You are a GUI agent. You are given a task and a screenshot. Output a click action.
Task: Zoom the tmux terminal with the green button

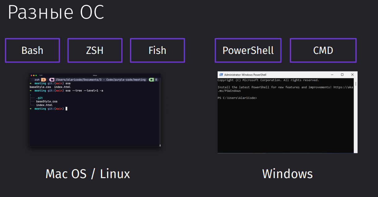coord(36,75)
